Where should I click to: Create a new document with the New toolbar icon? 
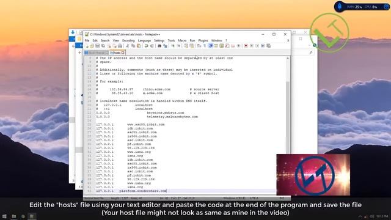click(x=87, y=46)
